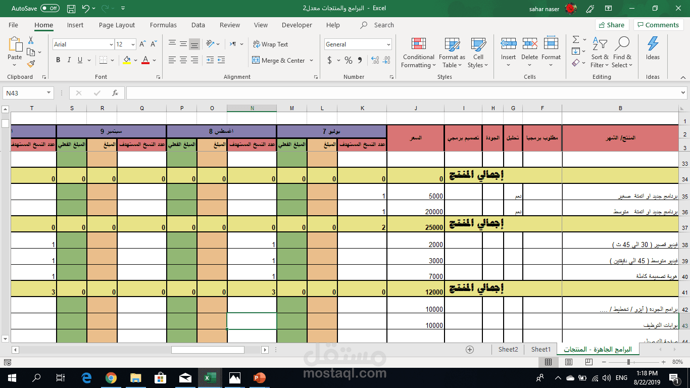
Task: Click the Paste clipboard icon
Action: 15,45
